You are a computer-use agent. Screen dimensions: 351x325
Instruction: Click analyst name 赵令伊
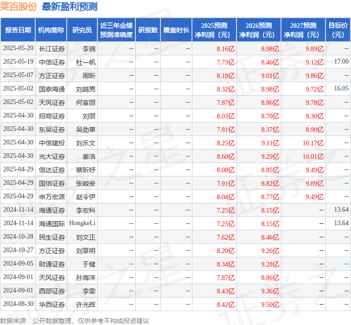point(86,197)
